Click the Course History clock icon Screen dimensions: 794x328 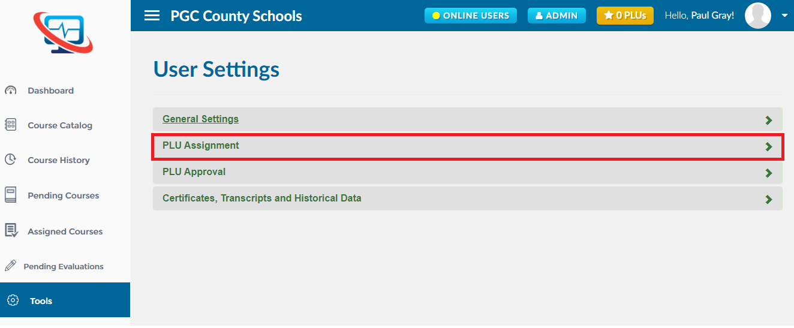(10, 160)
